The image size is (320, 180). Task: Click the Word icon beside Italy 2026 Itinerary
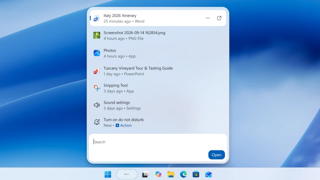(96, 18)
